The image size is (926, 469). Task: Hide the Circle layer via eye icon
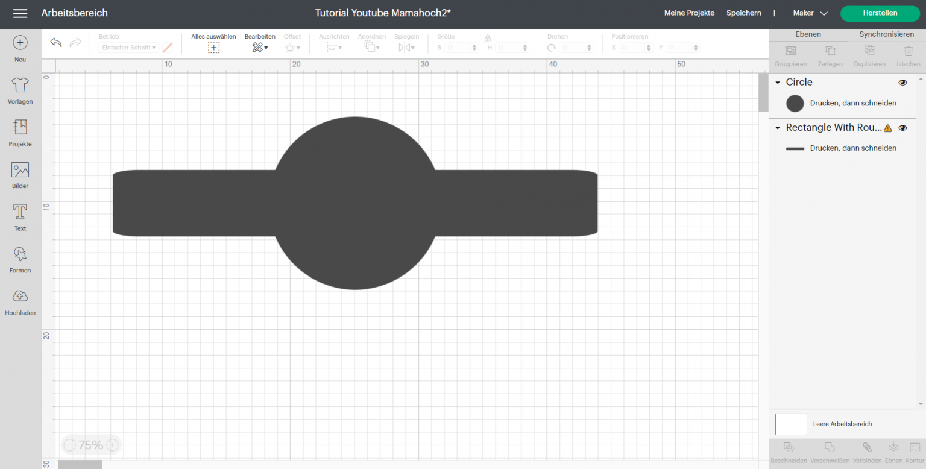click(x=902, y=83)
